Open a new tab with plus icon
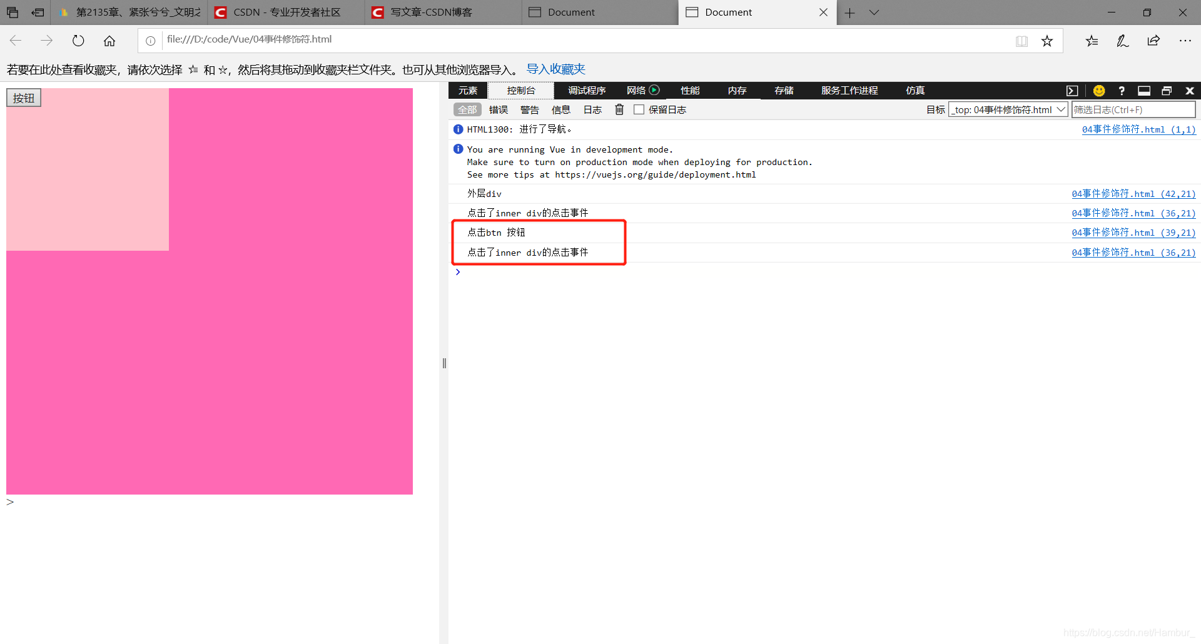Image resolution: width=1201 pixels, height=644 pixels. point(849,13)
